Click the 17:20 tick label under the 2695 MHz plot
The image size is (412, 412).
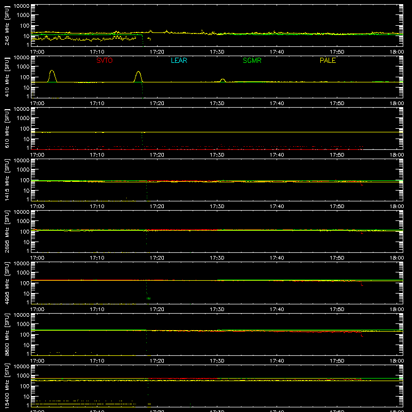click(x=157, y=258)
